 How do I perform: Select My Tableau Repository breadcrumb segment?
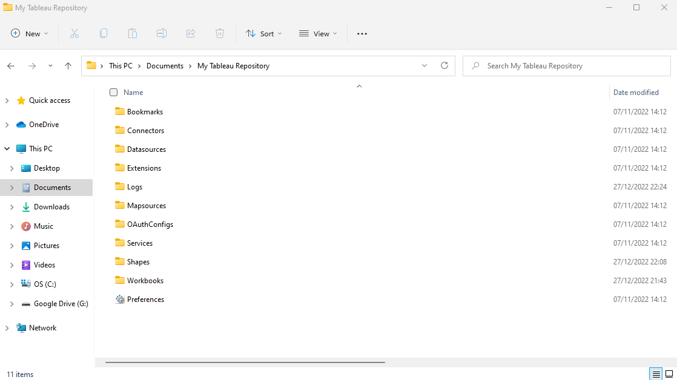pos(234,65)
